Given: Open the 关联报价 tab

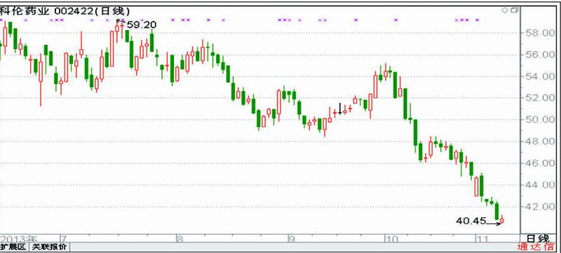Looking at the screenshot, I should tap(50, 247).
